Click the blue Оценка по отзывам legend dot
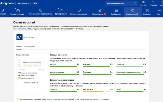This screenshot has height=102, width=163. pos(19,75)
